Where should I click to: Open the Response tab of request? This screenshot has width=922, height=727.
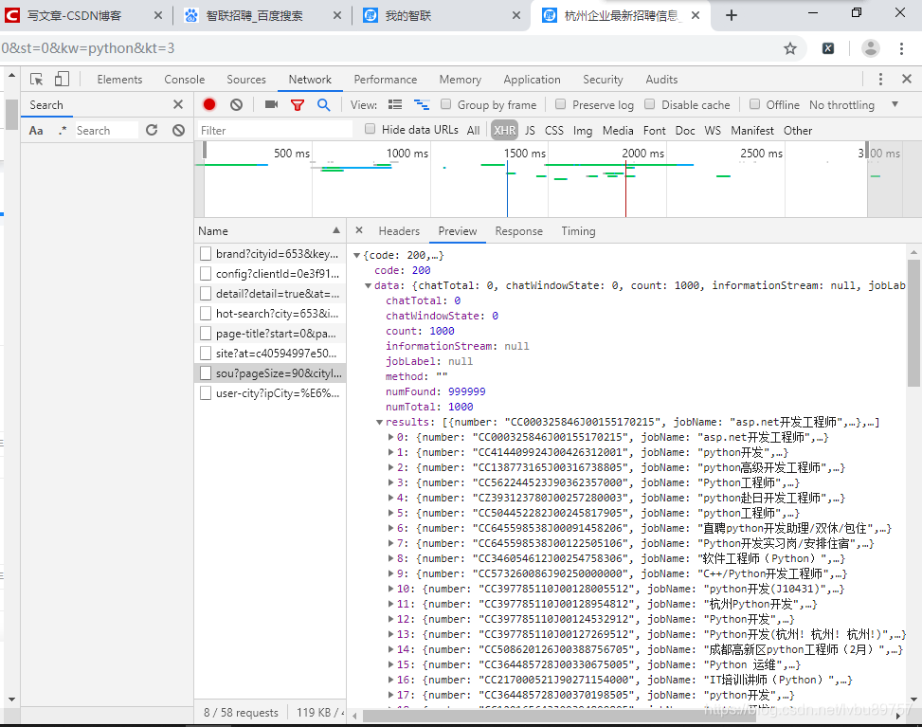(518, 231)
